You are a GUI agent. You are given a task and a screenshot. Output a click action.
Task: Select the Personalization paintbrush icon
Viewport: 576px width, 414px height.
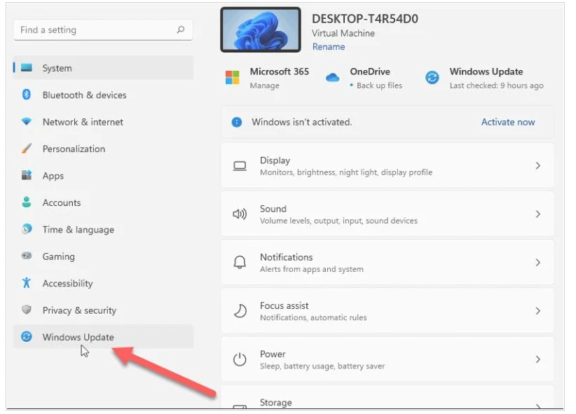(27, 149)
